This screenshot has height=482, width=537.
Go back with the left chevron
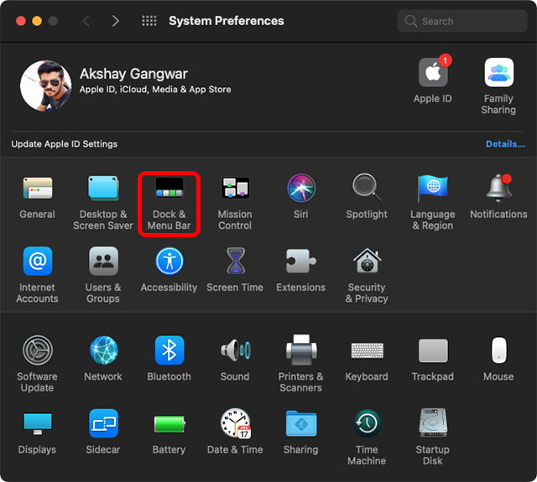(86, 21)
